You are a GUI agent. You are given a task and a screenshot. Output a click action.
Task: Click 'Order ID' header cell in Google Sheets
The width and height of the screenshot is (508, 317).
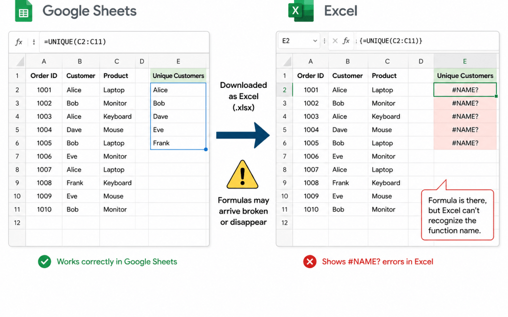click(44, 76)
